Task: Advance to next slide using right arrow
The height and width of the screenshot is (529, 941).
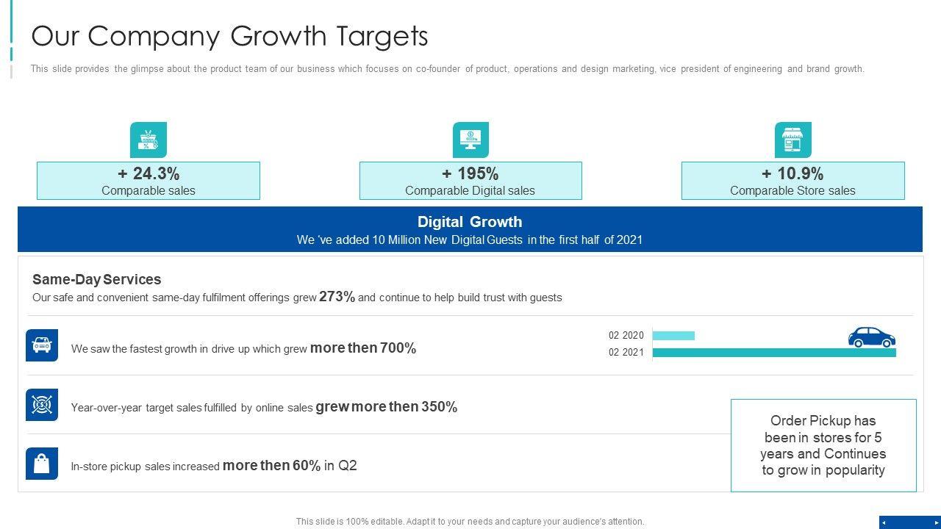Action: (936, 522)
